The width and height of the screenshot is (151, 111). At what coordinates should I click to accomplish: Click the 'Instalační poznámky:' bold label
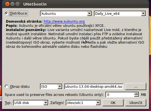tap(26, 30)
